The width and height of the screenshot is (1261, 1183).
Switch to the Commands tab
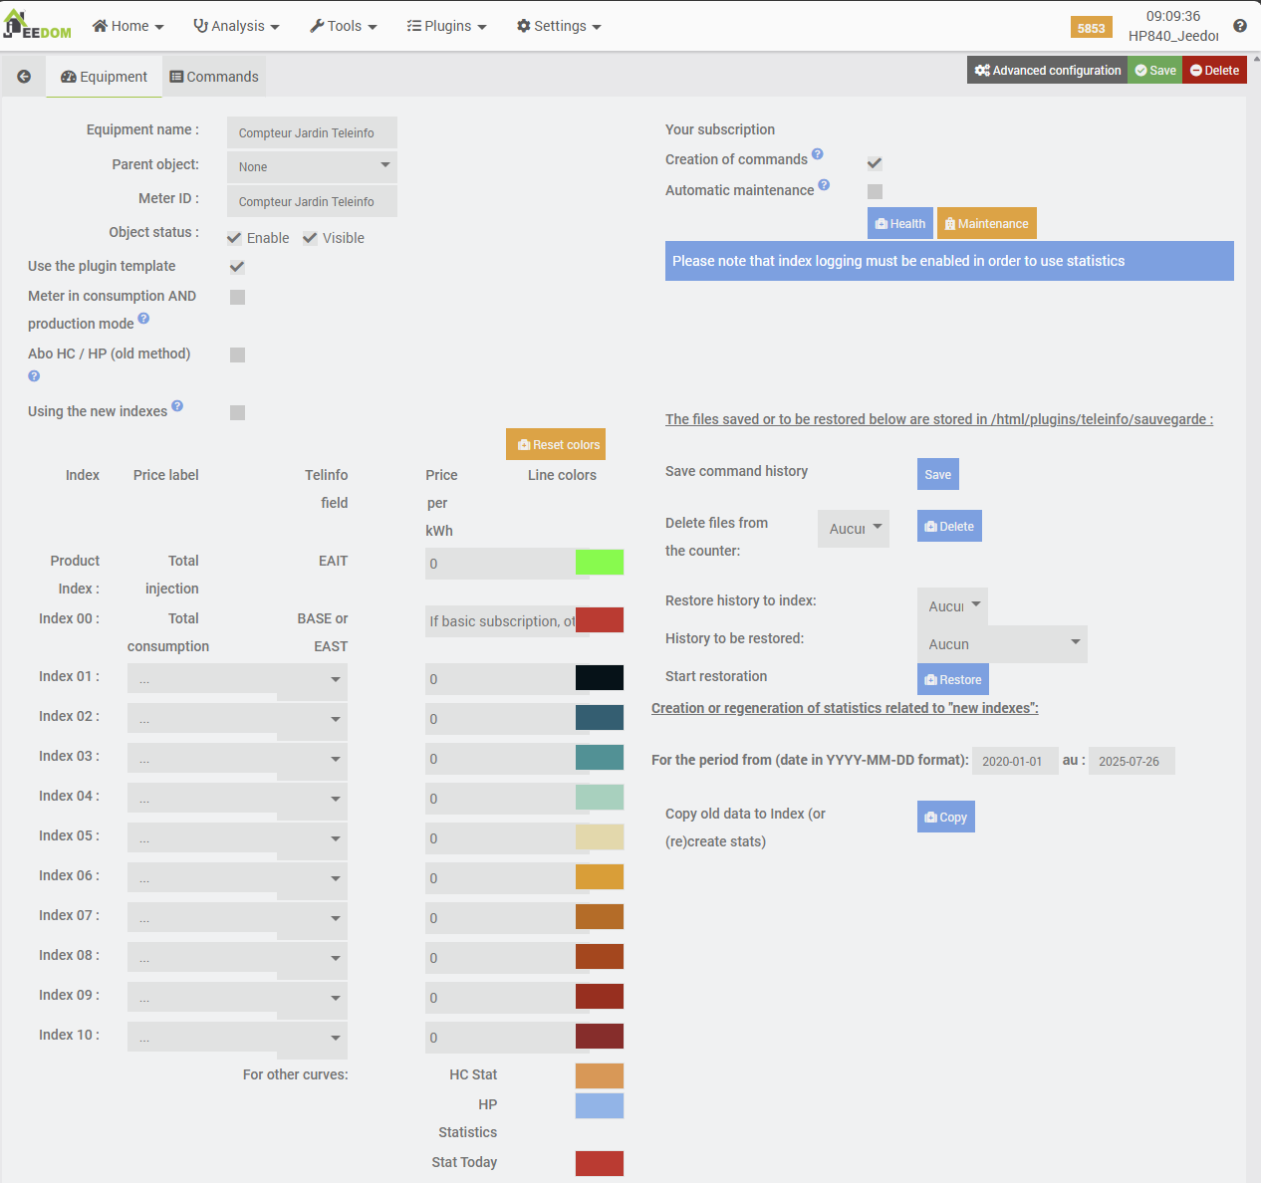213,77
